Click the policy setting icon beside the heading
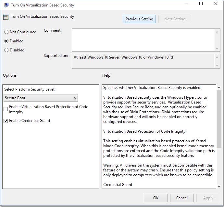Viewport: 224px width, 207px height. (x=6, y=17)
